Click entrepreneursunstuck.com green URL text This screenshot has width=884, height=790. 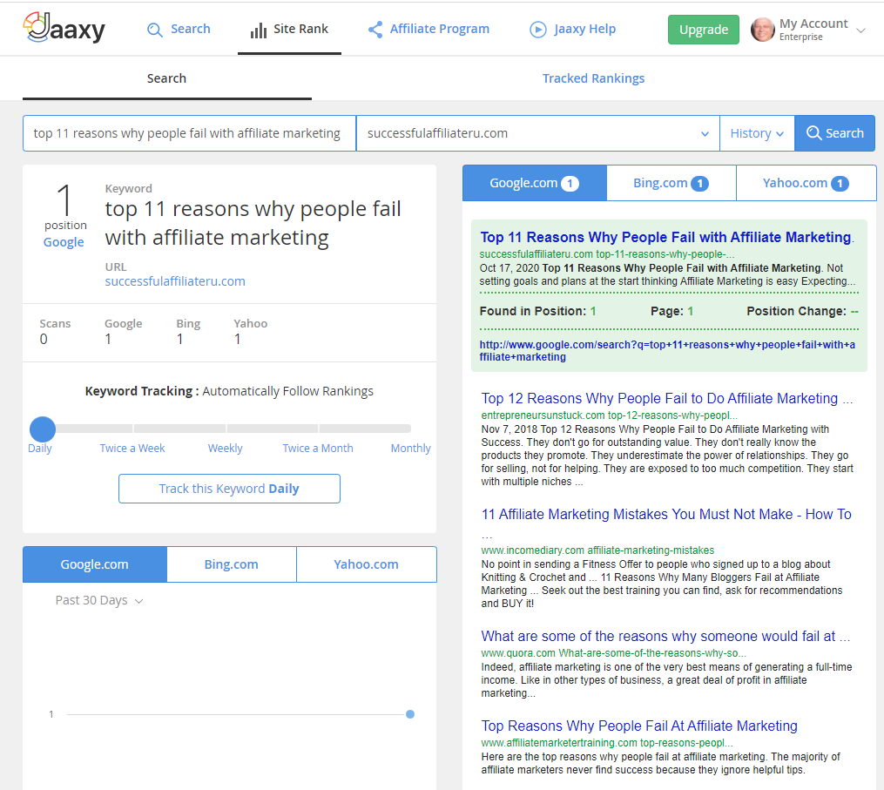[609, 415]
